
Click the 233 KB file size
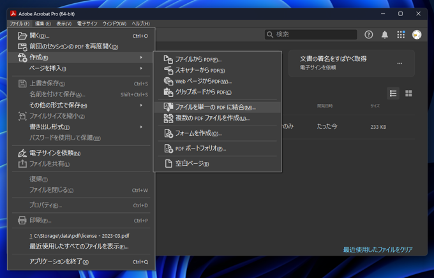pos(378,127)
